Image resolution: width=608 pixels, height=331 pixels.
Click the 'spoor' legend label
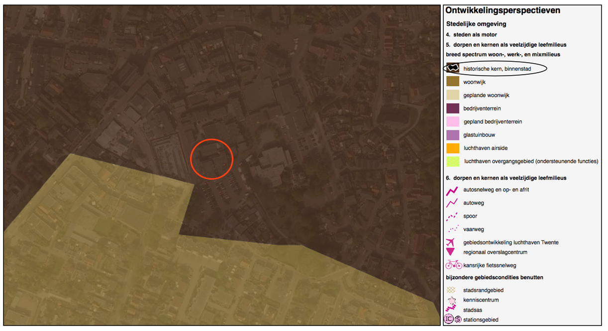(x=470, y=217)
